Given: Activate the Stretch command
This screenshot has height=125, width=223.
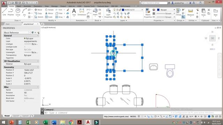Looking at the screenshot, I should click(39, 17).
